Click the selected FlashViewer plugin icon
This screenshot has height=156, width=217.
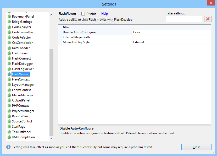(x=9, y=74)
